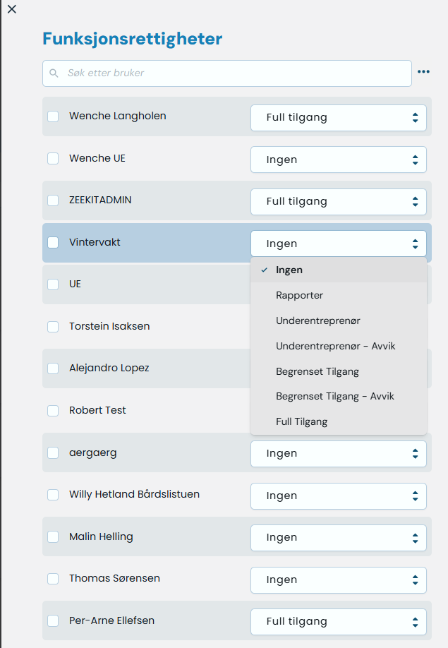Image resolution: width=448 pixels, height=648 pixels.
Task: Click the user name Torstein Isaksen
Action: click(109, 326)
